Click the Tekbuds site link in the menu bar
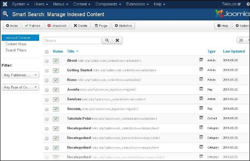The height and width of the screenshot is (161, 250). (x=231, y=4)
